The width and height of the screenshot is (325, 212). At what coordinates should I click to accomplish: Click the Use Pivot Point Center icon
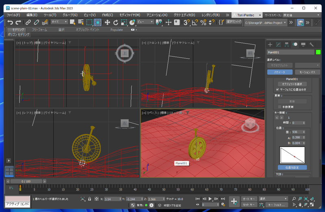click(159, 22)
